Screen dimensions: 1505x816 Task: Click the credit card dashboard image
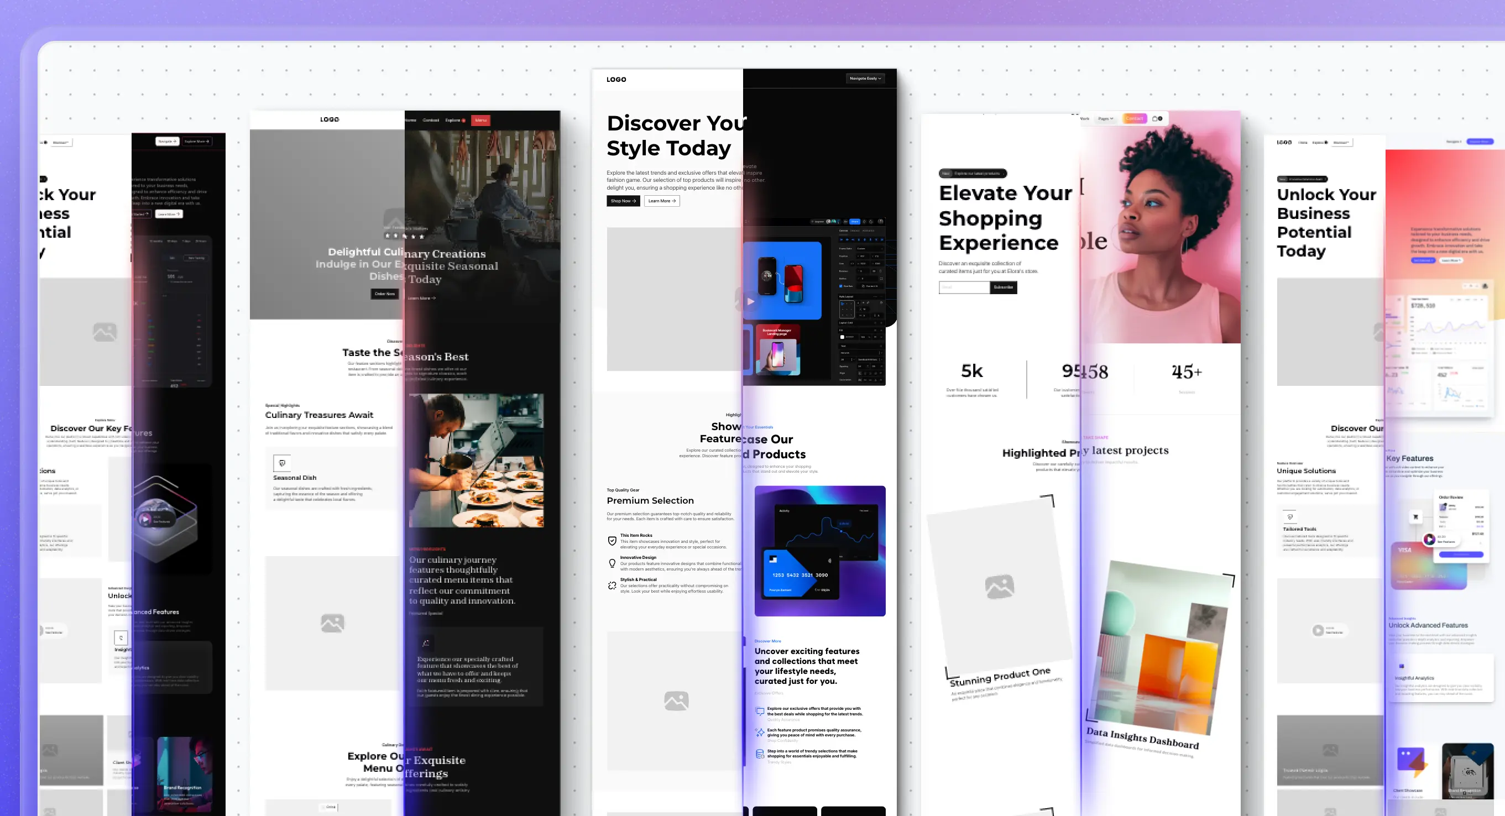(820, 551)
